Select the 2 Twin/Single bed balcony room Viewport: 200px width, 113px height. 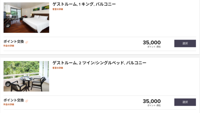185,102
